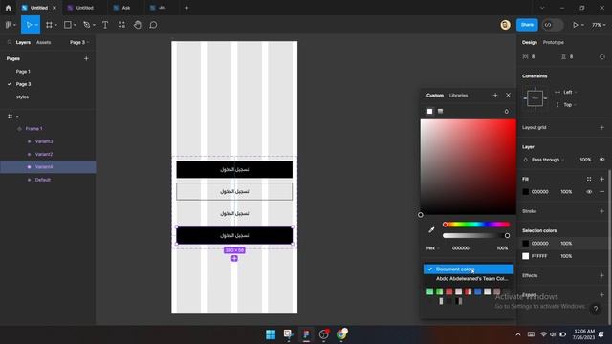Image resolution: width=612 pixels, height=344 pixels.
Task: Open fill styles four-dot icon
Action: click(589, 179)
